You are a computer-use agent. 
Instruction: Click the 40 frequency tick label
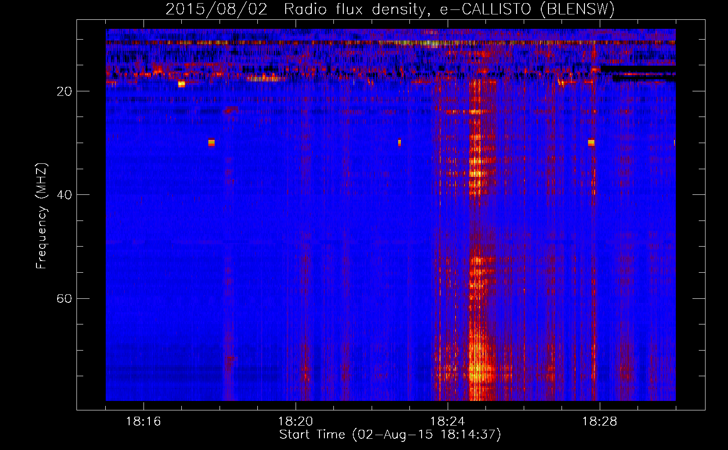64,195
